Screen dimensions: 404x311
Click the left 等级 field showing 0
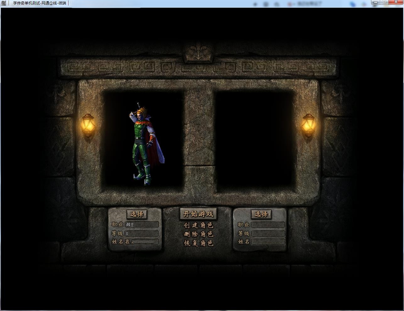142,234
